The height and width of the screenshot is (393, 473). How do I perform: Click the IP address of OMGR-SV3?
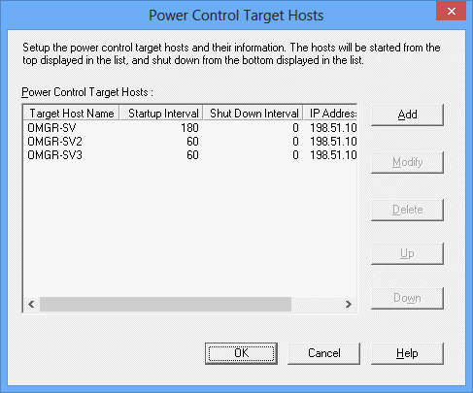(333, 155)
